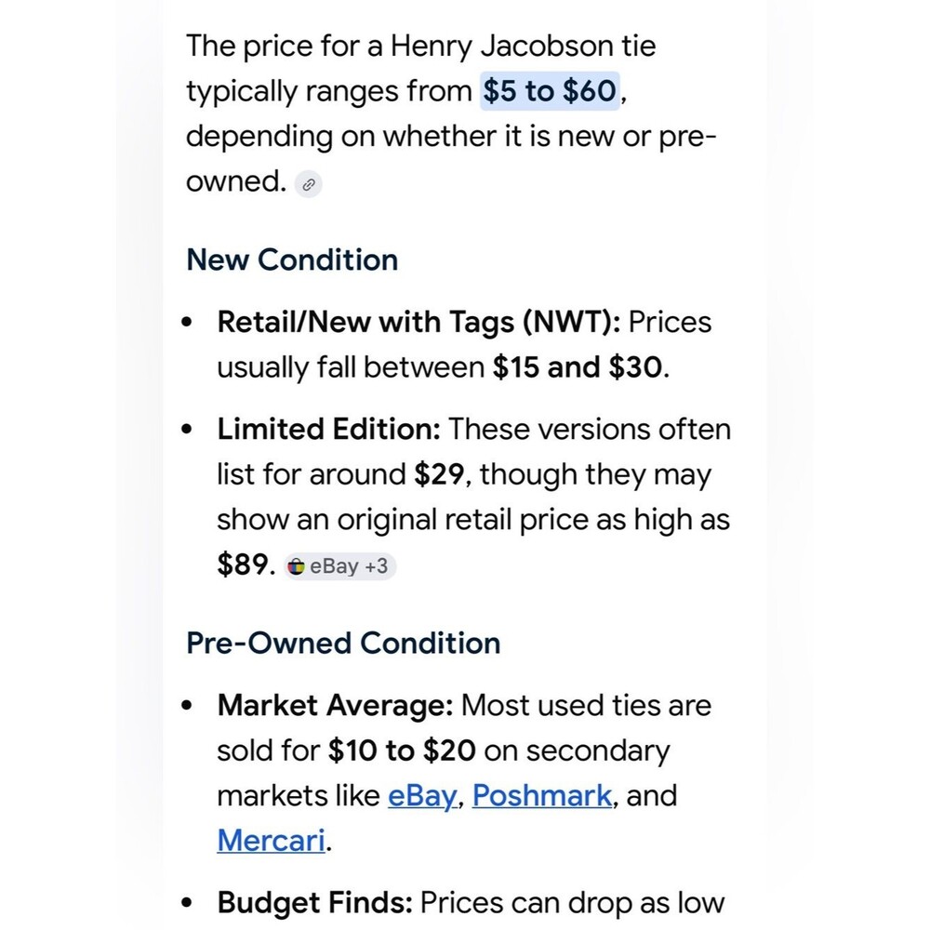Click the bold "$29" price
The width and height of the screenshot is (930, 930).
tap(439, 474)
